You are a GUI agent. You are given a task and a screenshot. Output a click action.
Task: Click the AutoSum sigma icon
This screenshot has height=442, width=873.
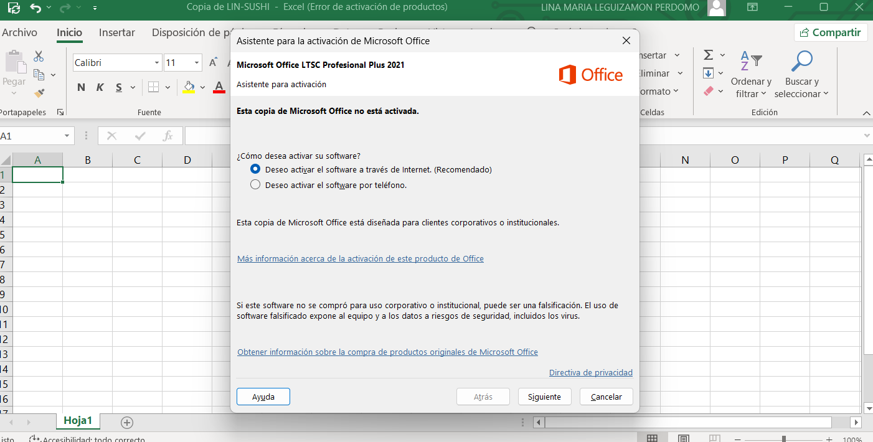(708, 55)
